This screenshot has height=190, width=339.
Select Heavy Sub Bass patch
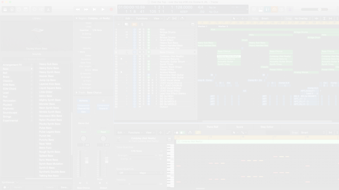49,64
